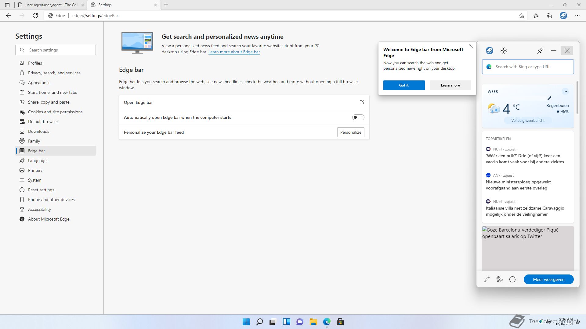Viewport: 586px width, 329px height.
Task: Click the Edge bar logo icon
Action: pos(490,51)
